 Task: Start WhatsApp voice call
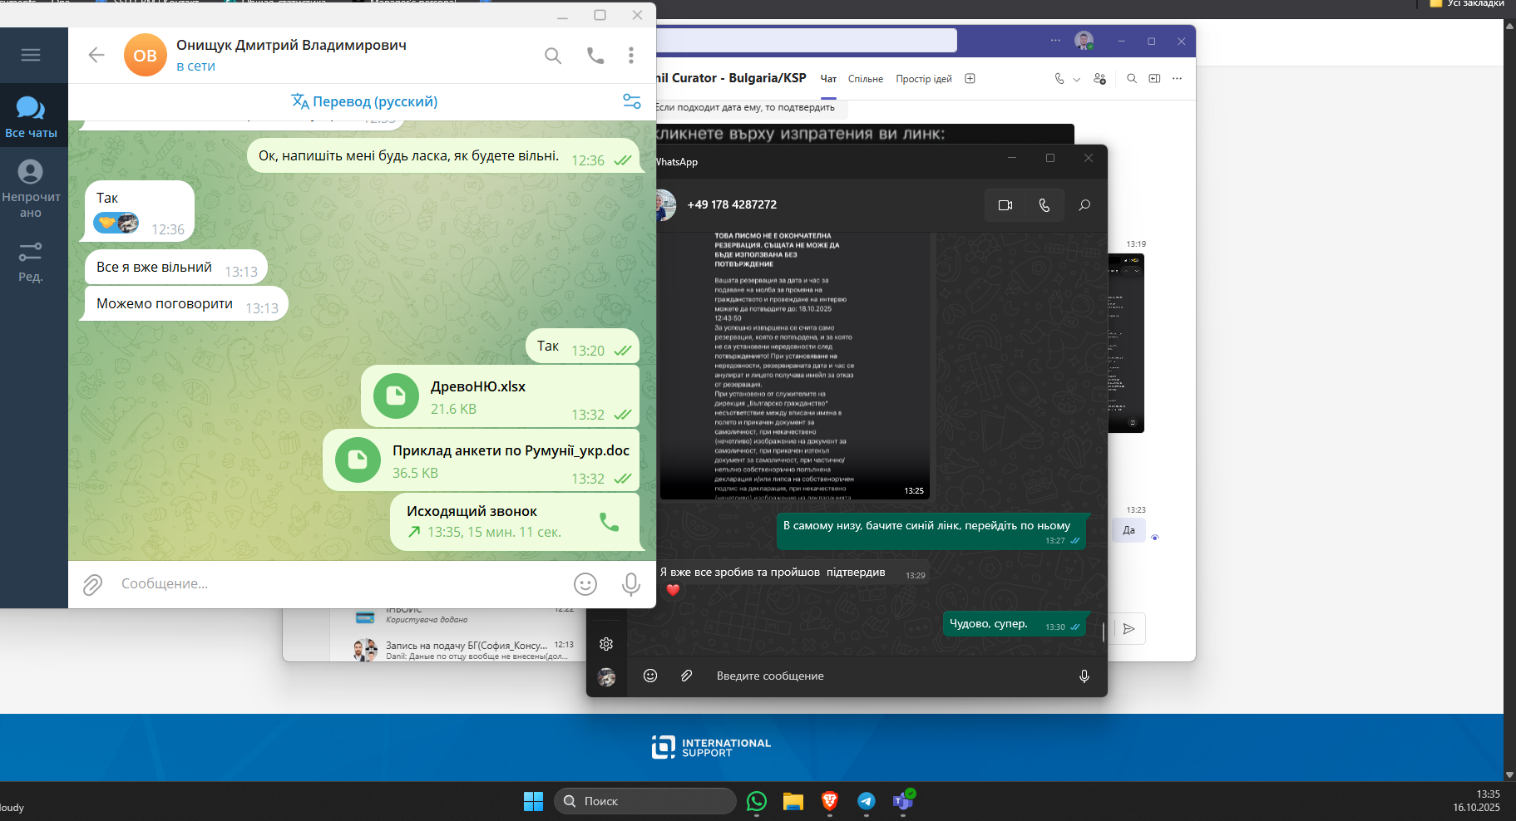tap(1044, 205)
